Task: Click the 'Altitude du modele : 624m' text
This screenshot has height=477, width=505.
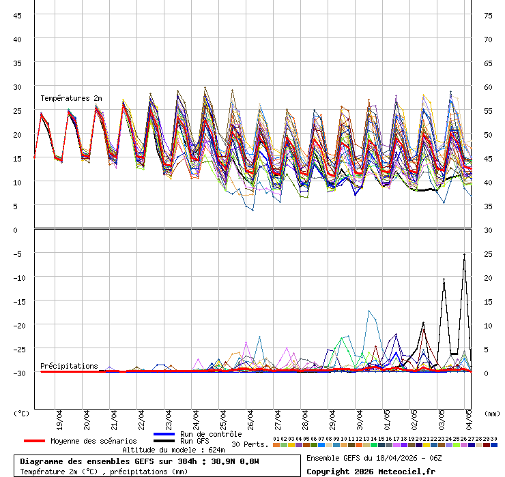Action: pos(173,450)
